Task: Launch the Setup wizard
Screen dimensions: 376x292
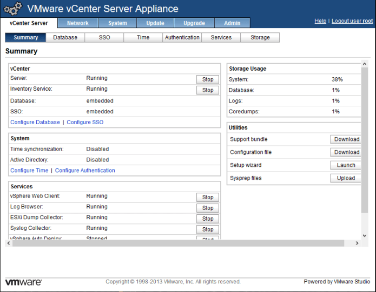Action: 346,165
